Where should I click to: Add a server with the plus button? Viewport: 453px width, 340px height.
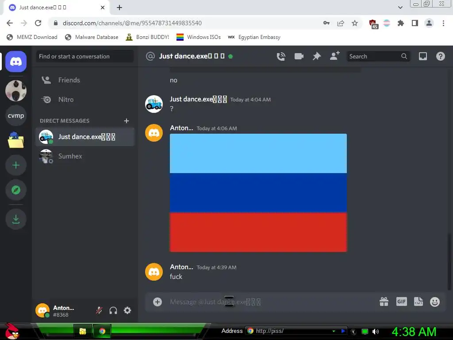(16, 165)
